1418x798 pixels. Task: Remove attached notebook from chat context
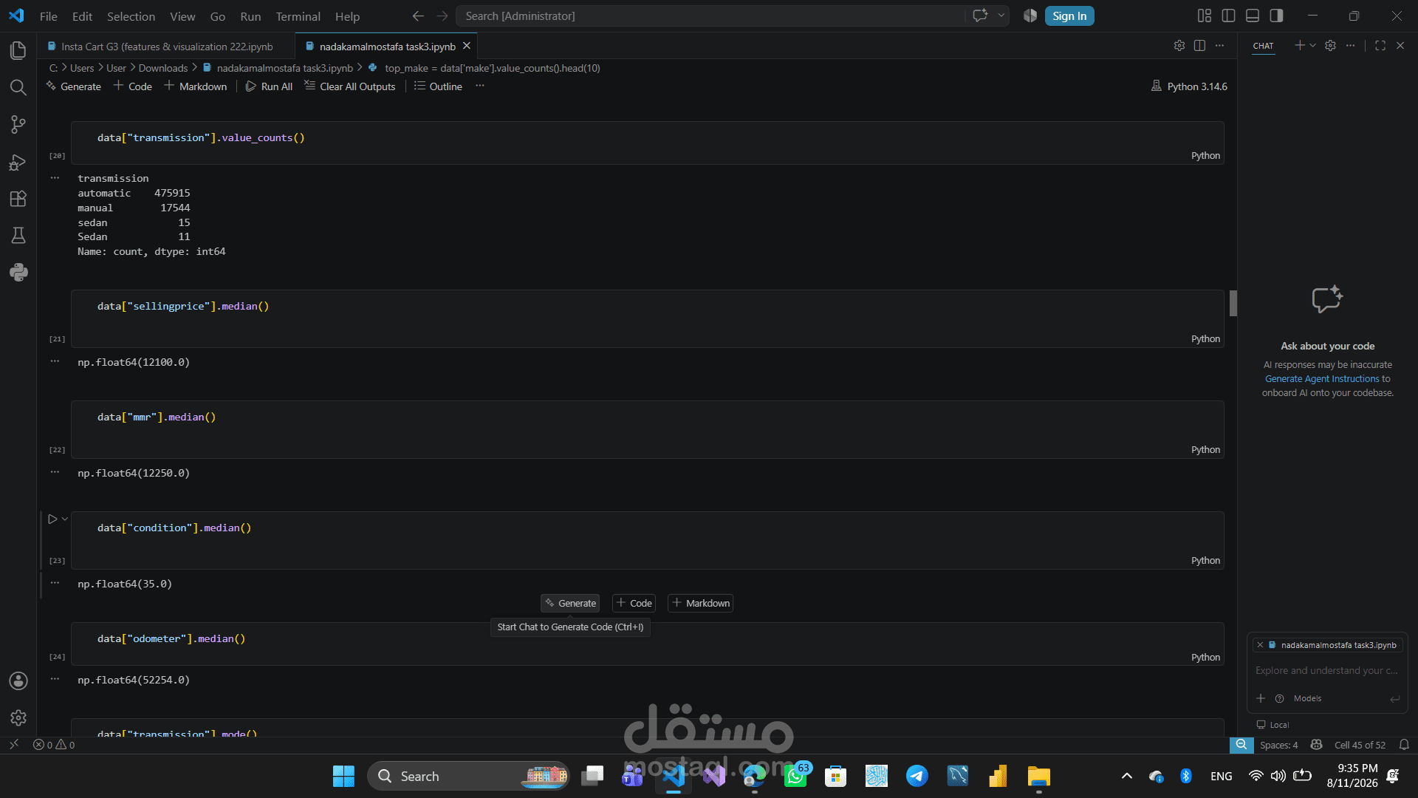tap(1260, 645)
